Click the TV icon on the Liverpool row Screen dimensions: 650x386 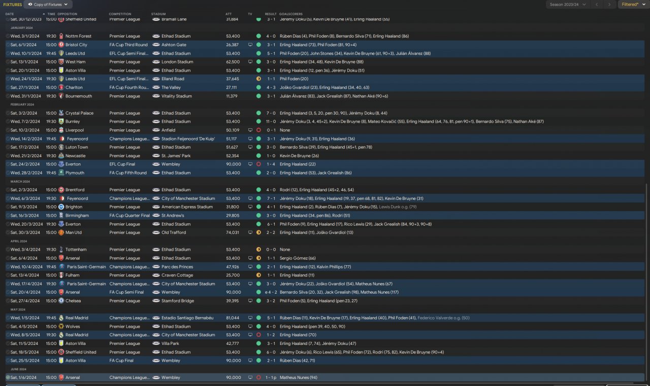coord(250,130)
